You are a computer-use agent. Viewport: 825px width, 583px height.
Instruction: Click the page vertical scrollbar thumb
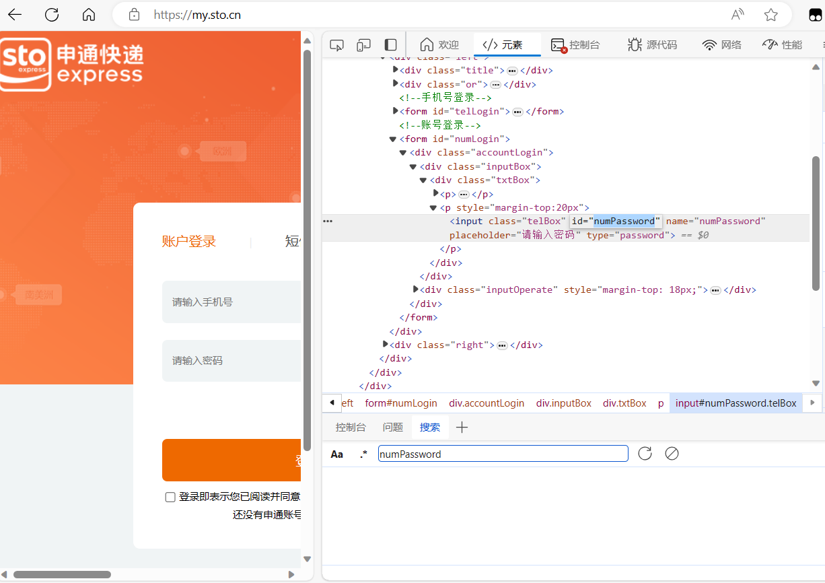[x=307, y=249]
